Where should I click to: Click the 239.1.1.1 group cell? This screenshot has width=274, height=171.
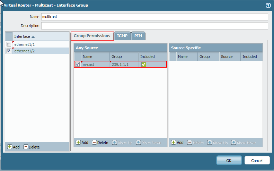pos(124,65)
